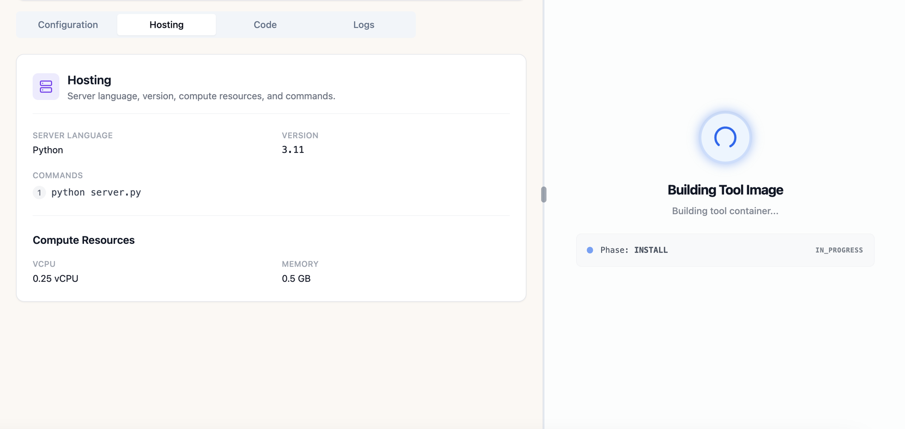The height and width of the screenshot is (429, 905).
Task: Click the blue phase status dot
Action: [x=590, y=250]
